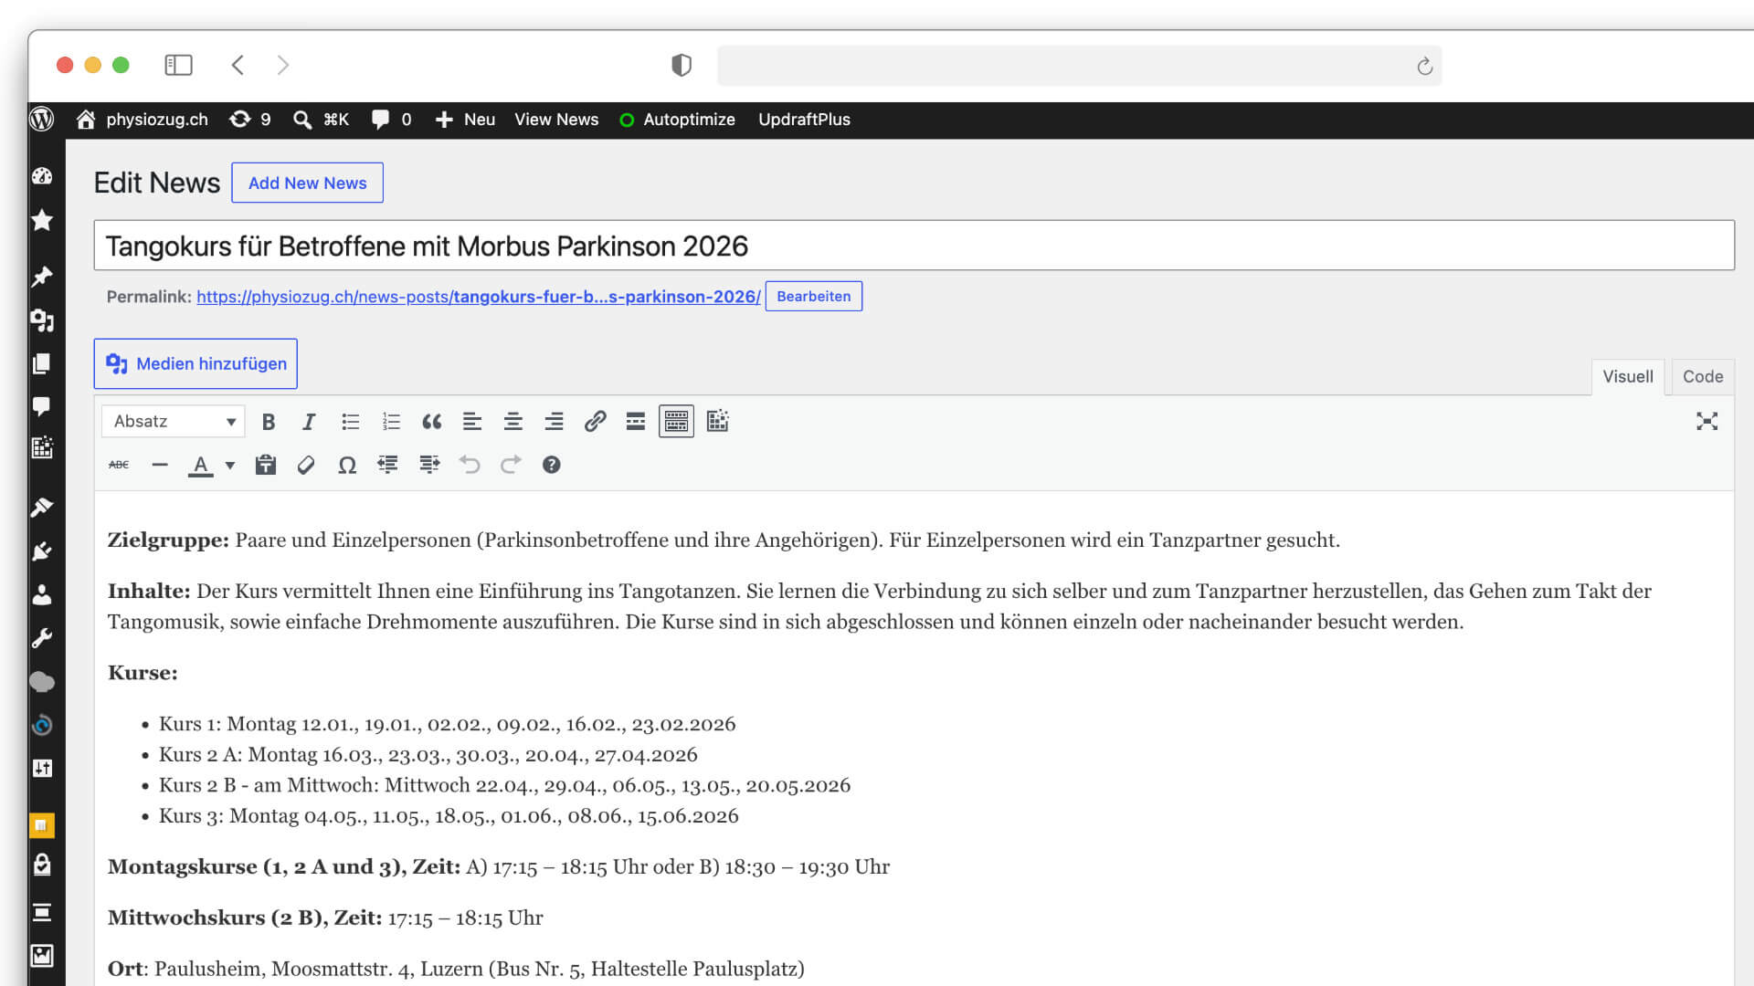Click the page builder grid icon in toolbar

click(717, 421)
